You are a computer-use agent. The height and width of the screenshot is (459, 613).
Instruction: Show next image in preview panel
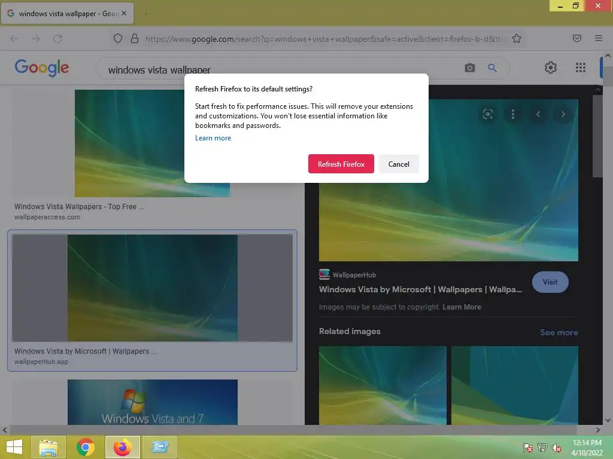tap(563, 114)
